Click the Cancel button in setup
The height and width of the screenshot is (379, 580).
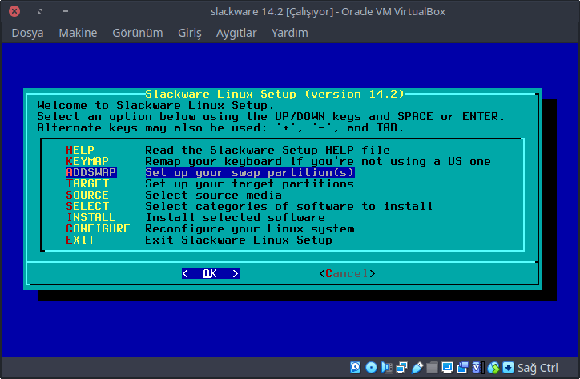point(348,273)
